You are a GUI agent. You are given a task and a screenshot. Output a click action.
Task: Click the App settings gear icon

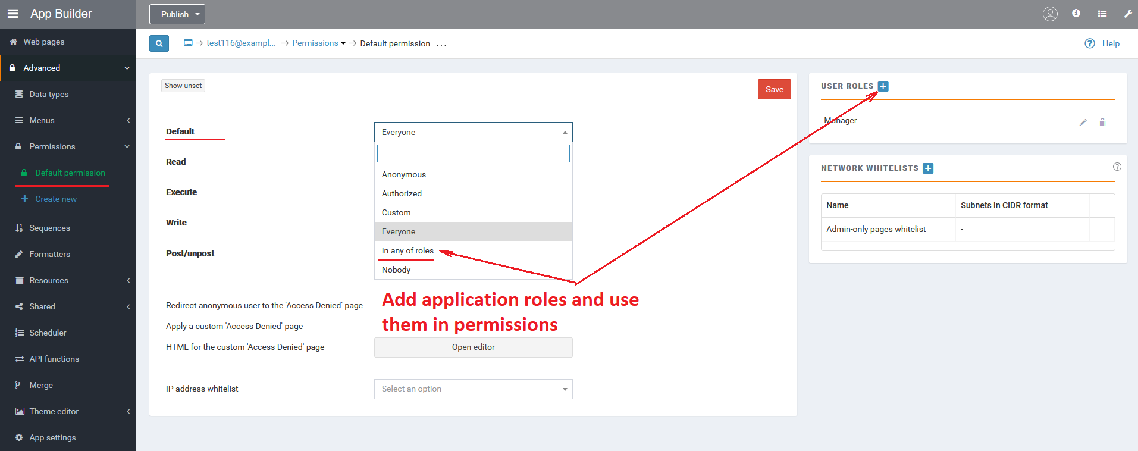[x=19, y=437]
